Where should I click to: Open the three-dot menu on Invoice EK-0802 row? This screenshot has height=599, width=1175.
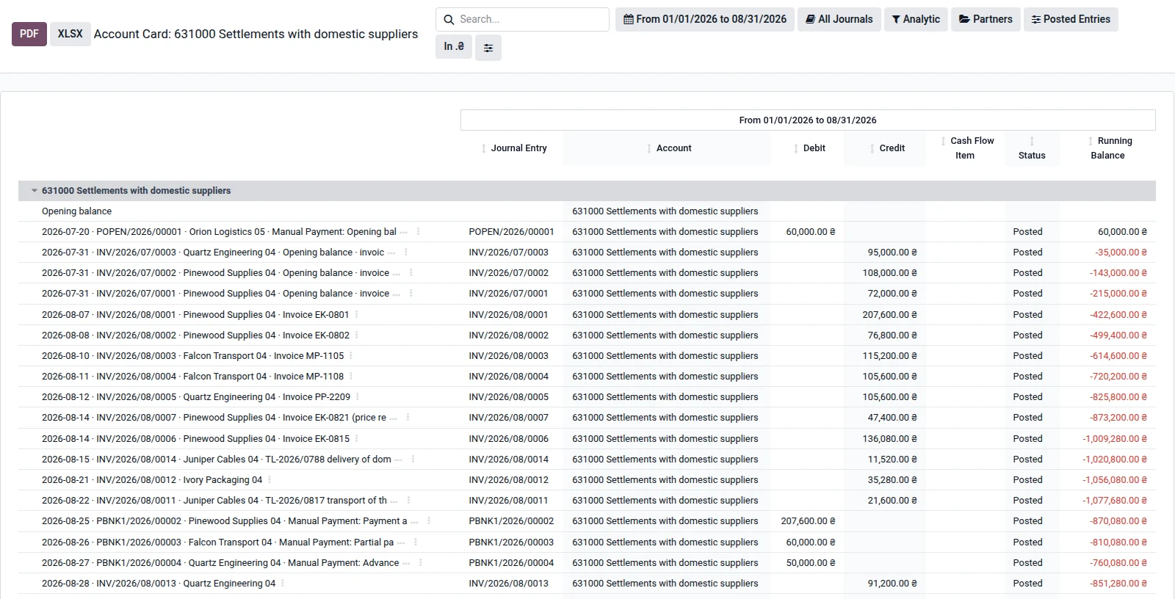[357, 335]
